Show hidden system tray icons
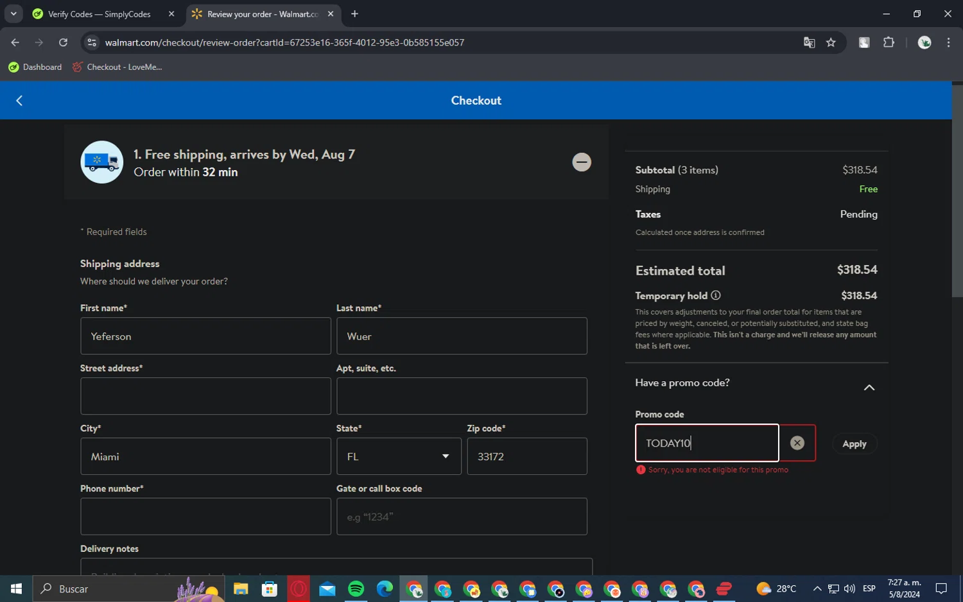The height and width of the screenshot is (602, 963). point(817,589)
